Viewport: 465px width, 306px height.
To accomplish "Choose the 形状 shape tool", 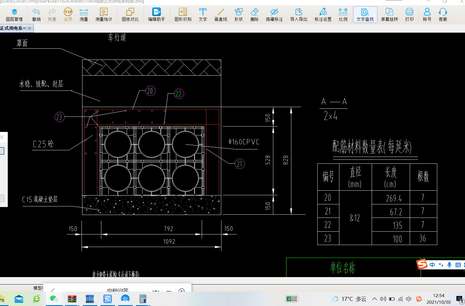I will [239, 15].
